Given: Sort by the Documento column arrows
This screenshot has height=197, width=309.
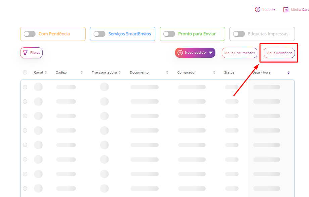Looking at the screenshot, I should (167, 72).
